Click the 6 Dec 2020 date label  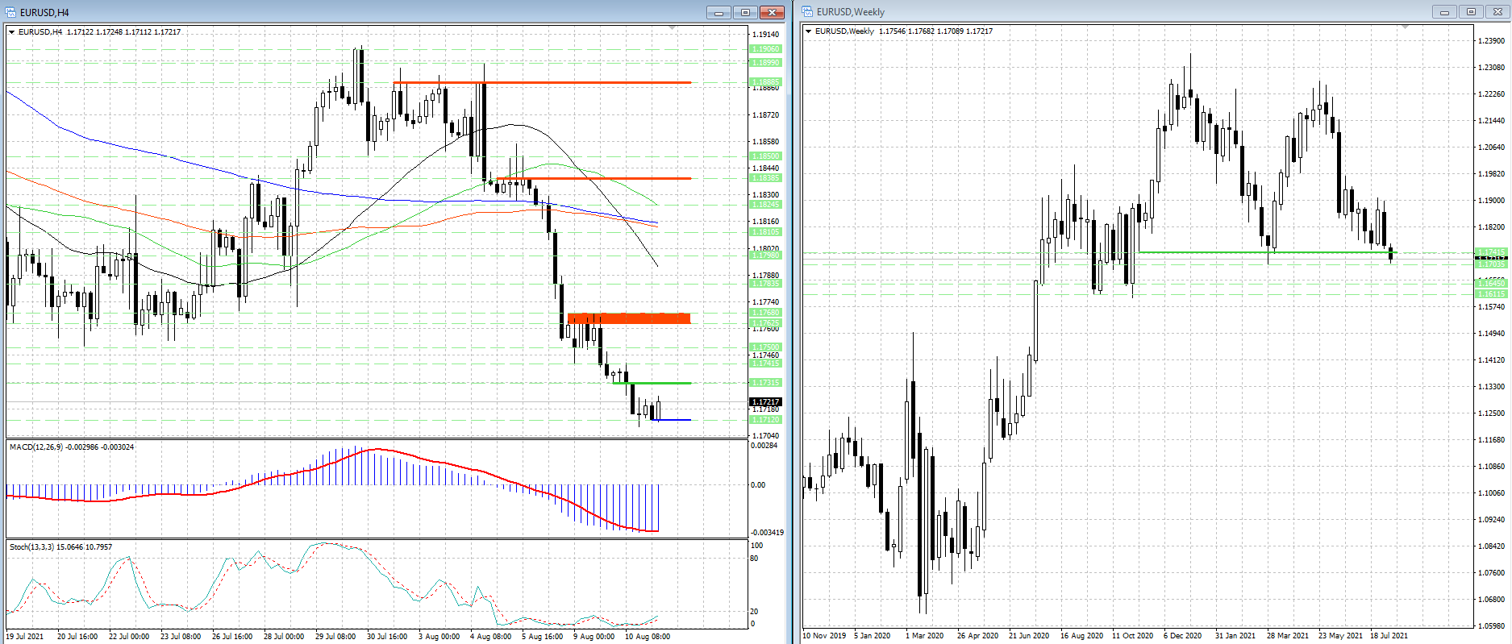[1183, 636]
